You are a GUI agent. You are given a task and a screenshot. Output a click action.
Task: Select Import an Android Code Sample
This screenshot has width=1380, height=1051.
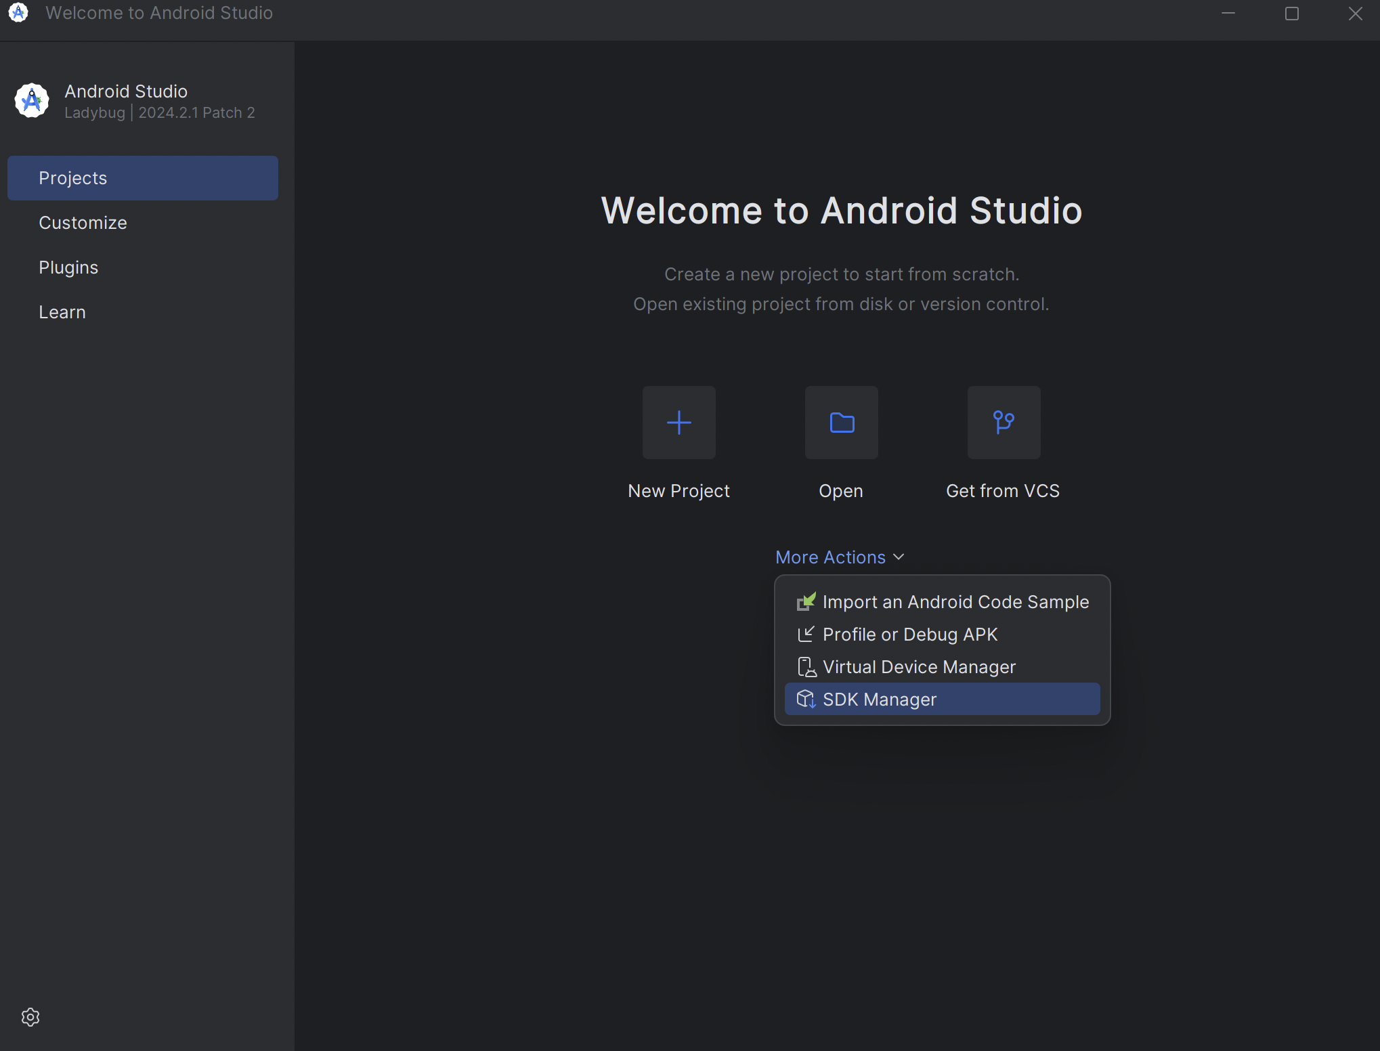click(x=955, y=601)
